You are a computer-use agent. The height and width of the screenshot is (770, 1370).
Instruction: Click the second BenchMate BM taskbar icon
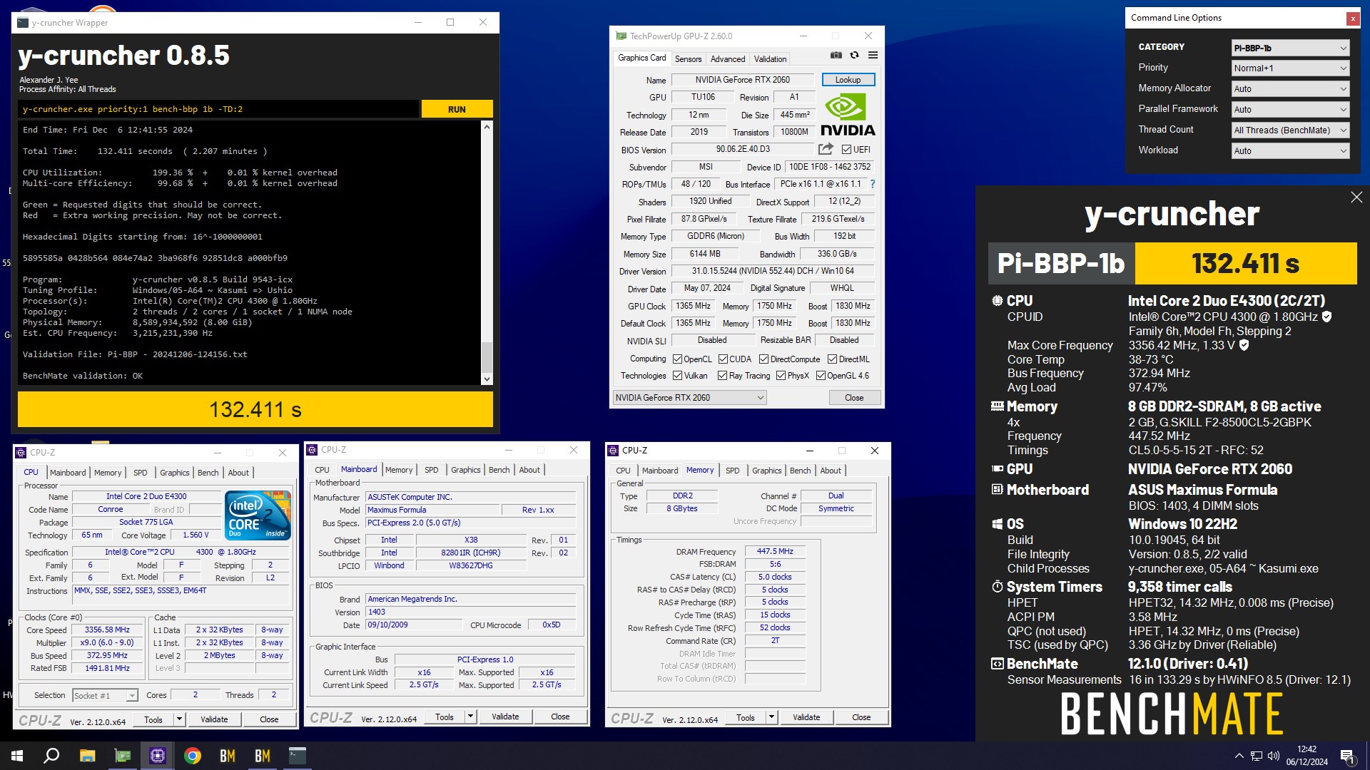tap(263, 756)
